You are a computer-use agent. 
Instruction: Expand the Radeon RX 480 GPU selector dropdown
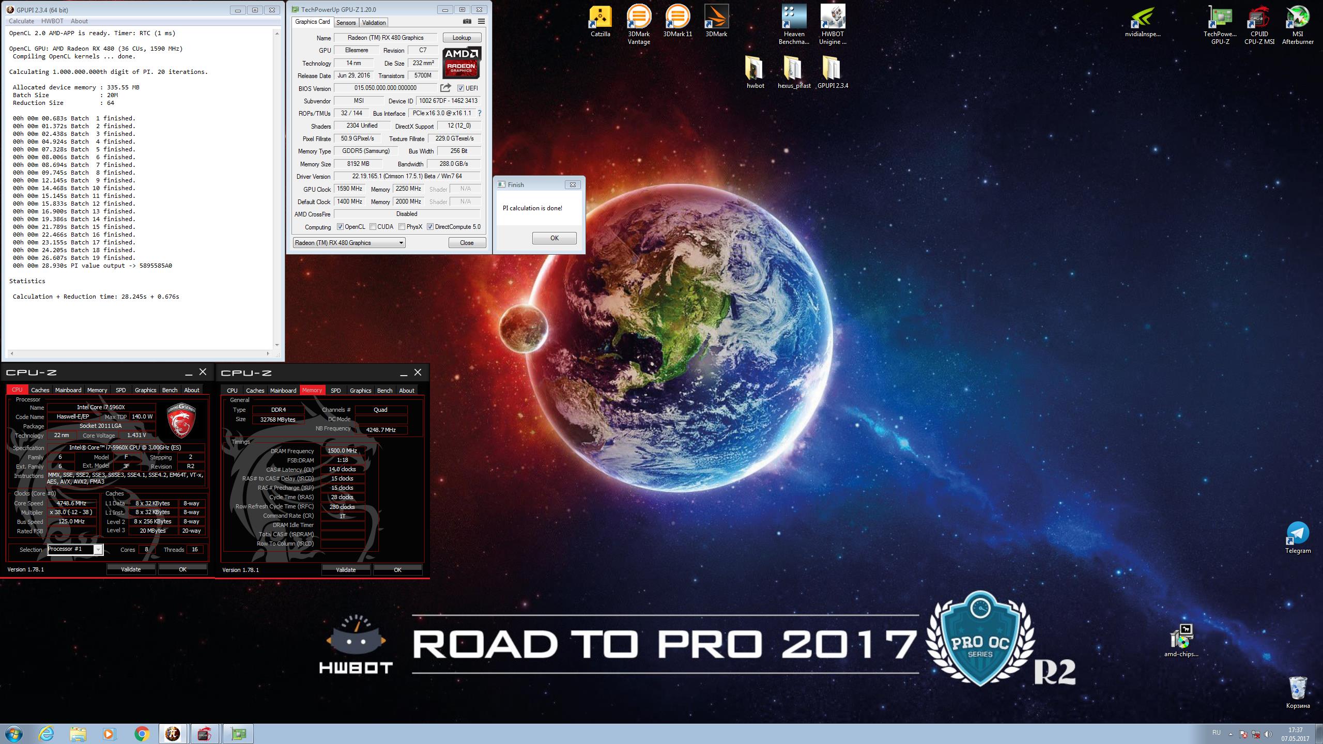click(401, 243)
